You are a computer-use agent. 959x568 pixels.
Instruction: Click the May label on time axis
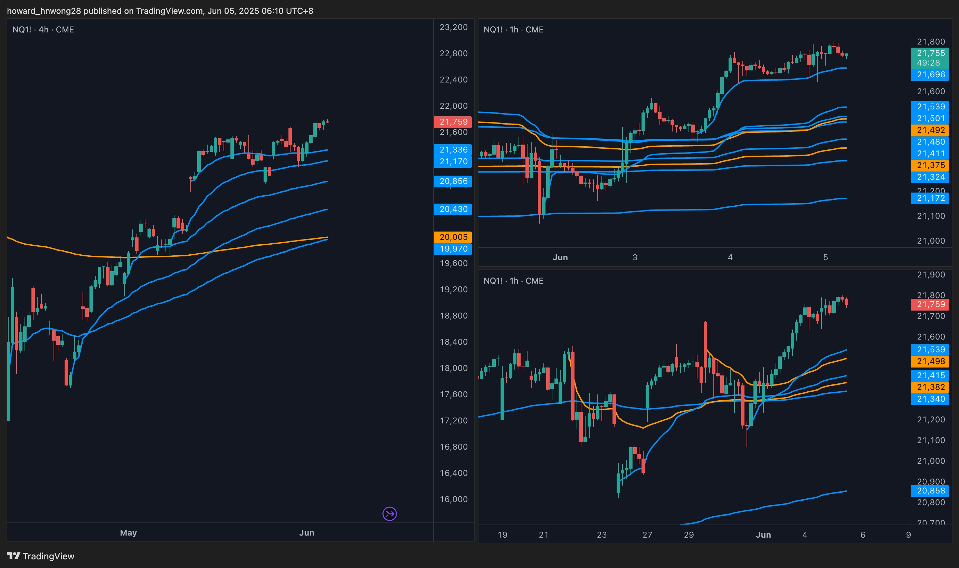129,532
